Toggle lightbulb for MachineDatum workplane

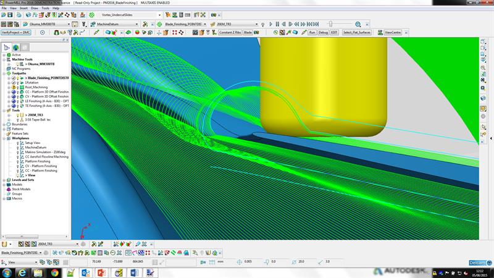(x=18, y=148)
